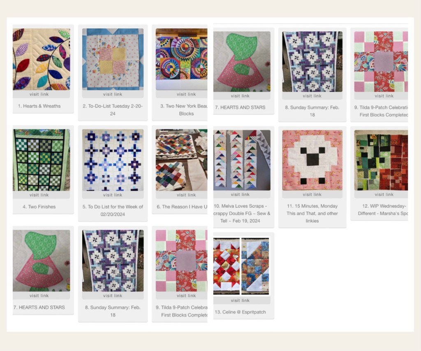Click visit link under entry 6 The Reason
The image size is (421, 351).
click(x=186, y=195)
